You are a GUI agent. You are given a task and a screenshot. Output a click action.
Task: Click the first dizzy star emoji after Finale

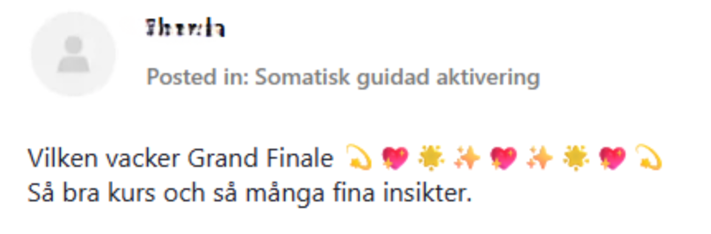point(359,159)
